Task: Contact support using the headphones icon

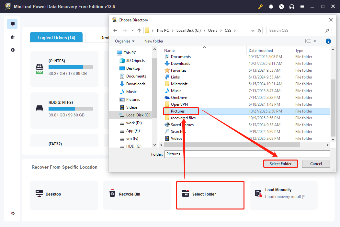Action: coord(292,6)
